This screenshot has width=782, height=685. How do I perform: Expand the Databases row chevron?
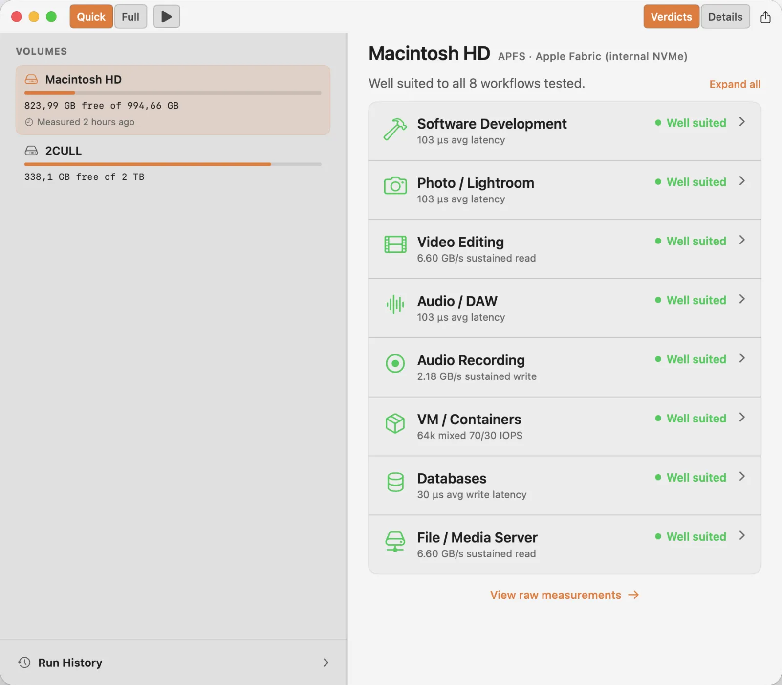742,477
